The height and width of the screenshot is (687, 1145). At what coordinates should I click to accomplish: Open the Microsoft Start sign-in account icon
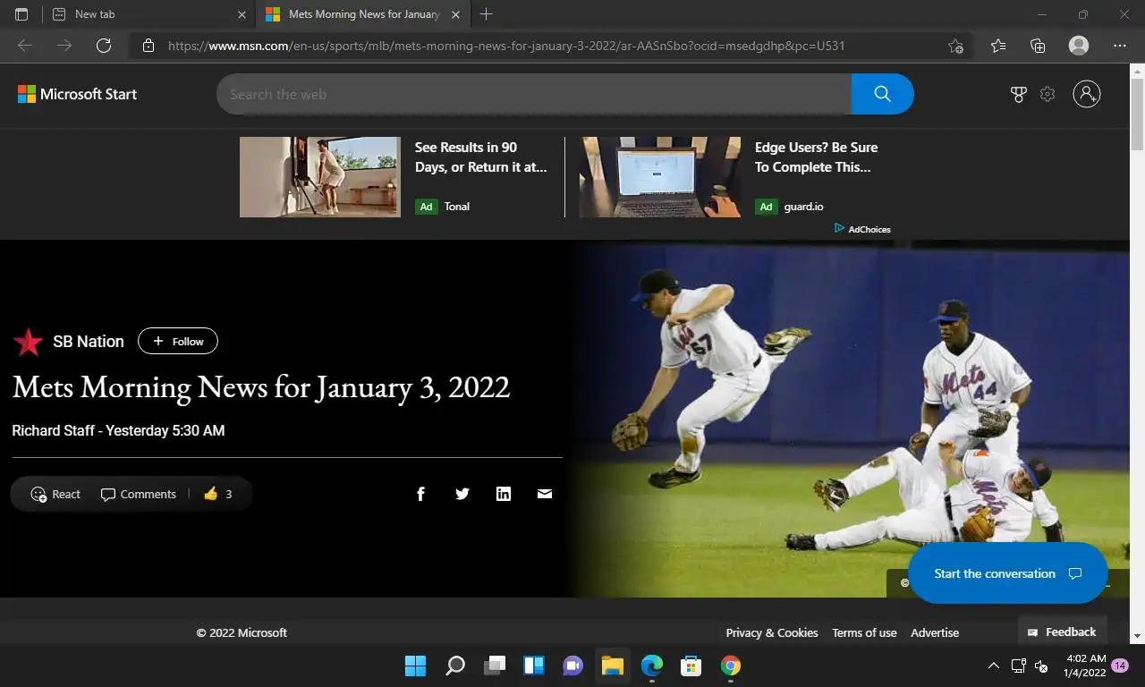(1087, 94)
